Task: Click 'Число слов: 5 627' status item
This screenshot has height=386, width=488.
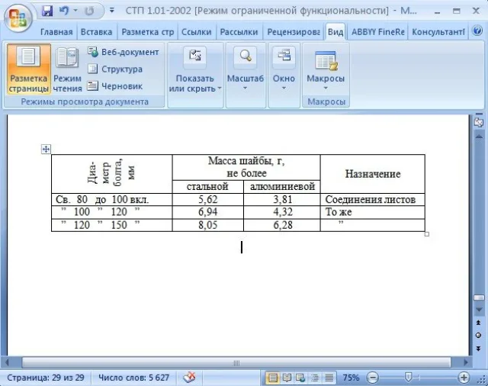Action: click(134, 378)
